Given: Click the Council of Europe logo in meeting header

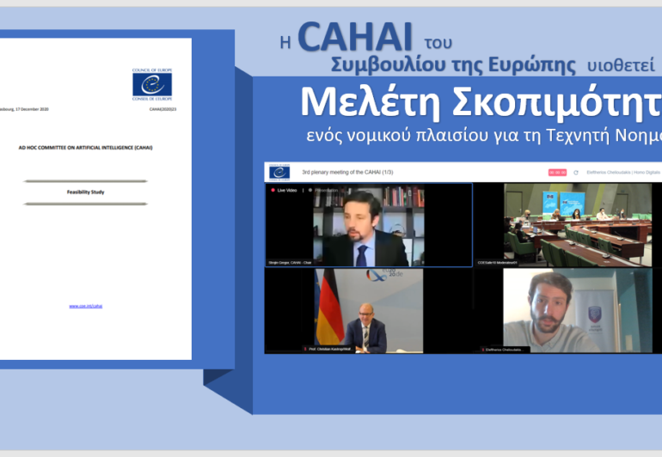Looking at the screenshot, I should pyautogui.click(x=279, y=173).
